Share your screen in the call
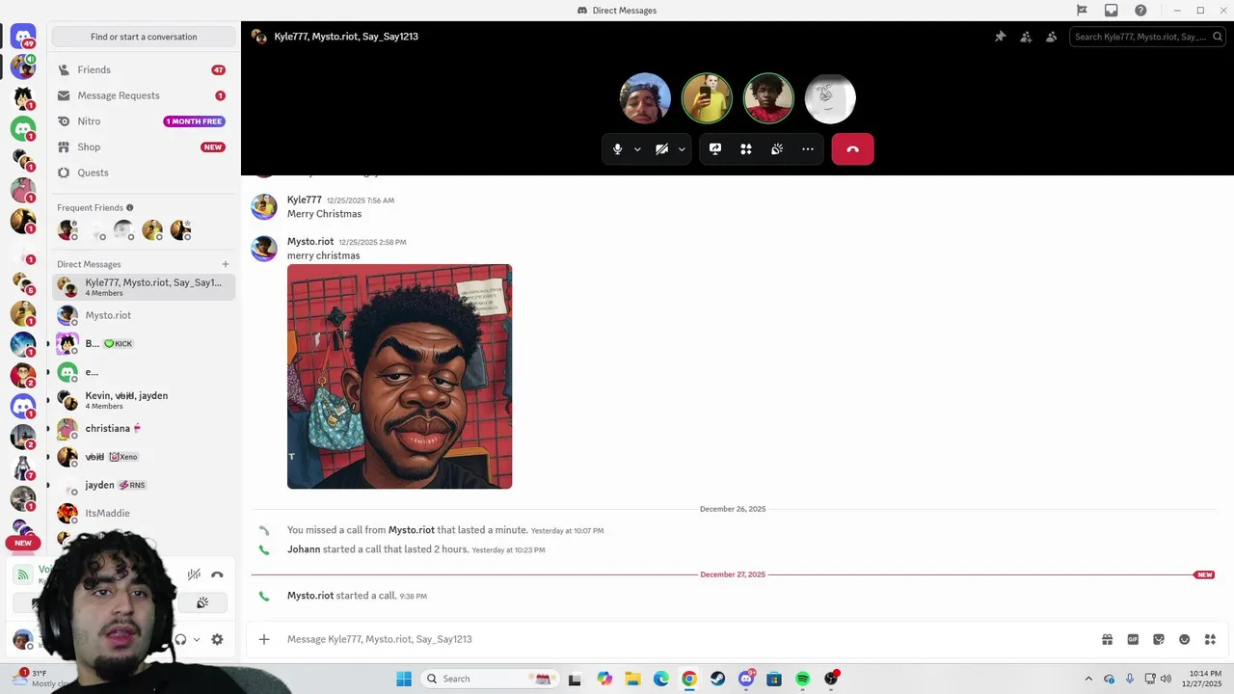The width and height of the screenshot is (1234, 694). point(715,149)
